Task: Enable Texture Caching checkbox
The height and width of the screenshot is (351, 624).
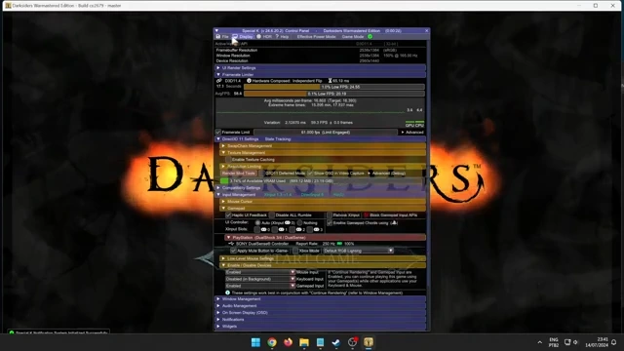Action: tap(228, 160)
